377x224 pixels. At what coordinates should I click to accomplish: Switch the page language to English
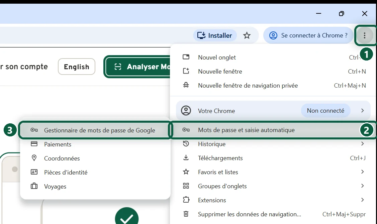coord(77,67)
